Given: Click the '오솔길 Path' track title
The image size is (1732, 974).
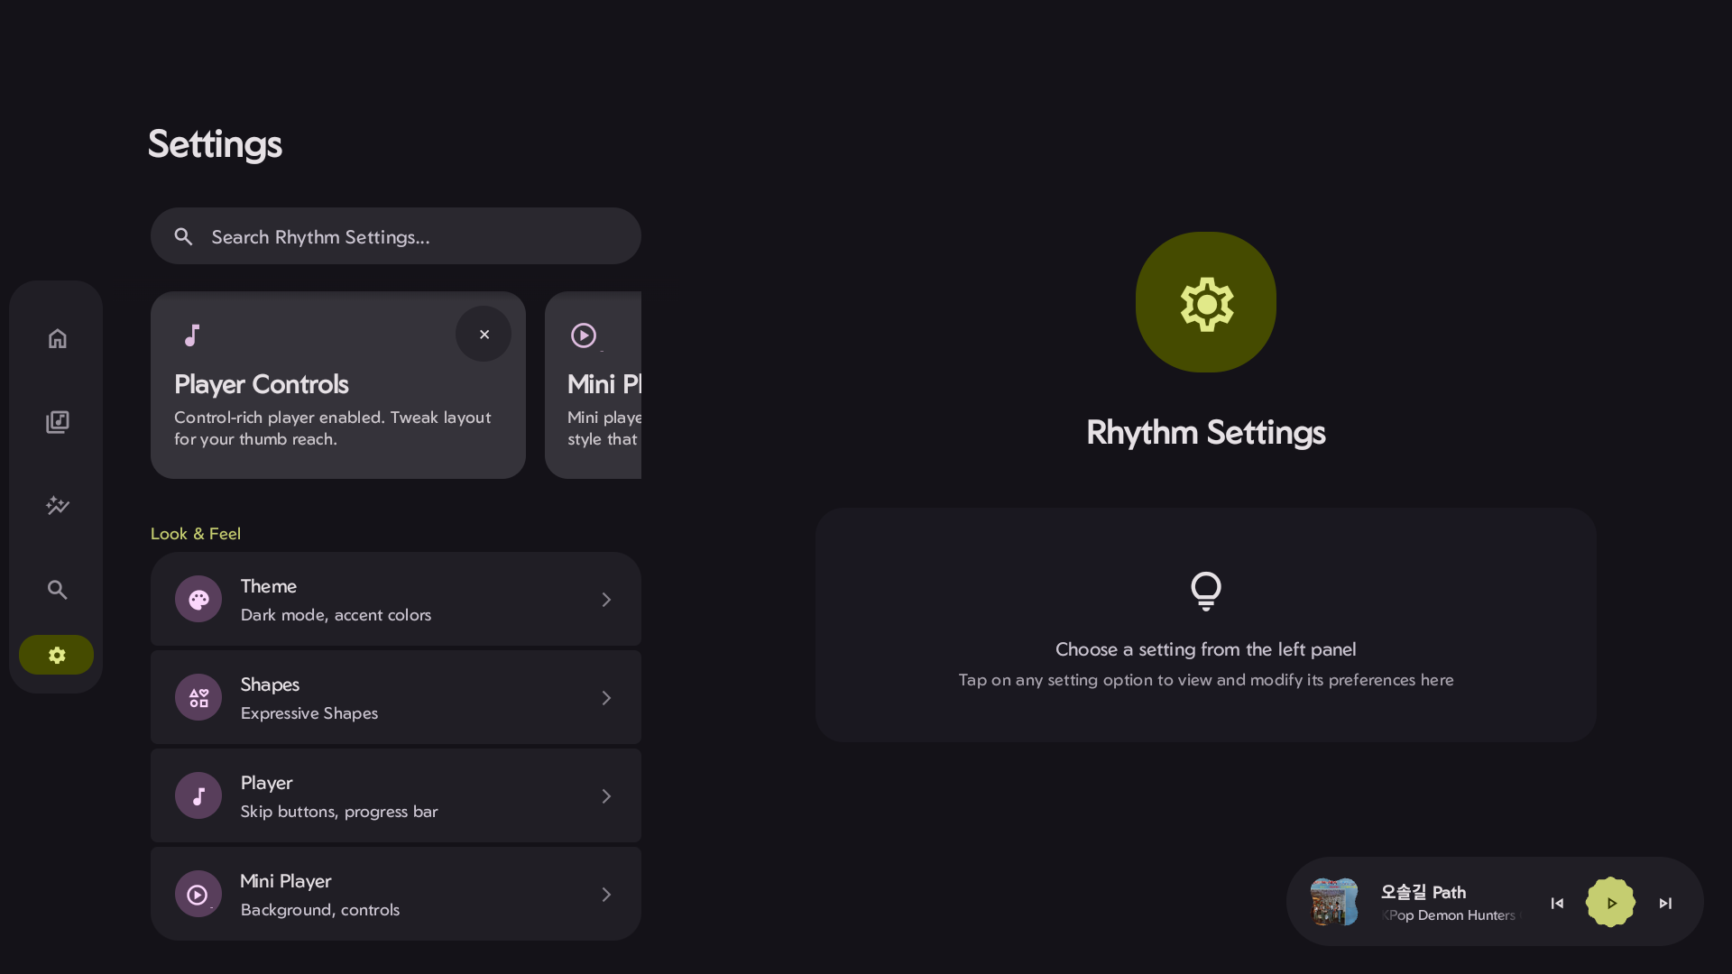Looking at the screenshot, I should point(1423,892).
